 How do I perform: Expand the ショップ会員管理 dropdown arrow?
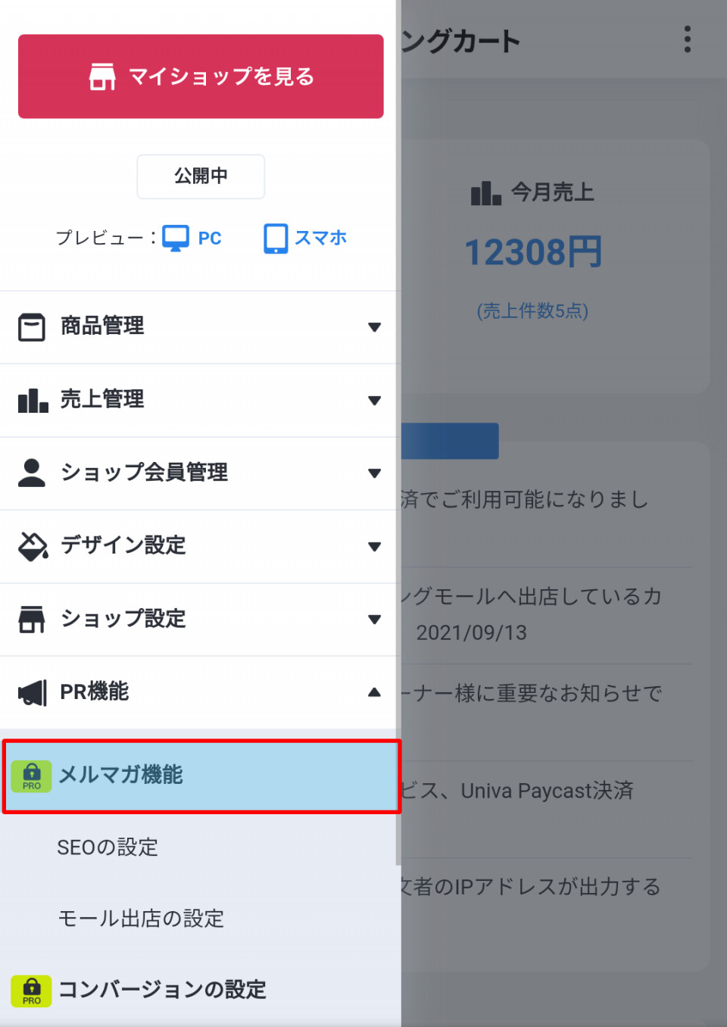[374, 473]
